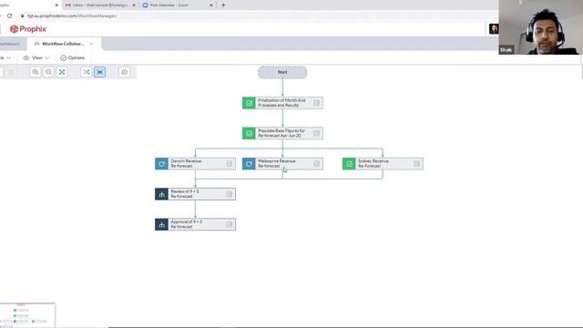
Task: Switch to the Dashboard tab
Action: click(x=10, y=44)
